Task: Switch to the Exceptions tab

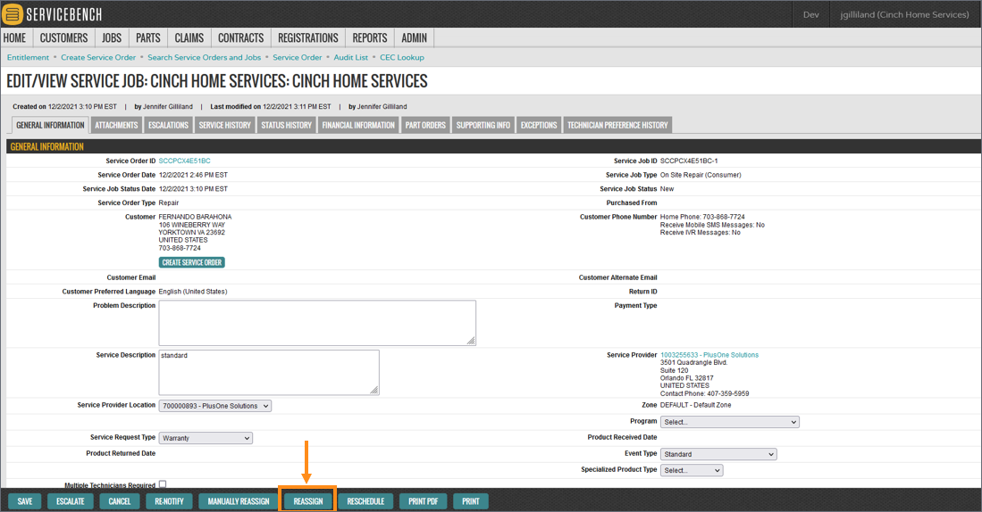Action: (539, 125)
